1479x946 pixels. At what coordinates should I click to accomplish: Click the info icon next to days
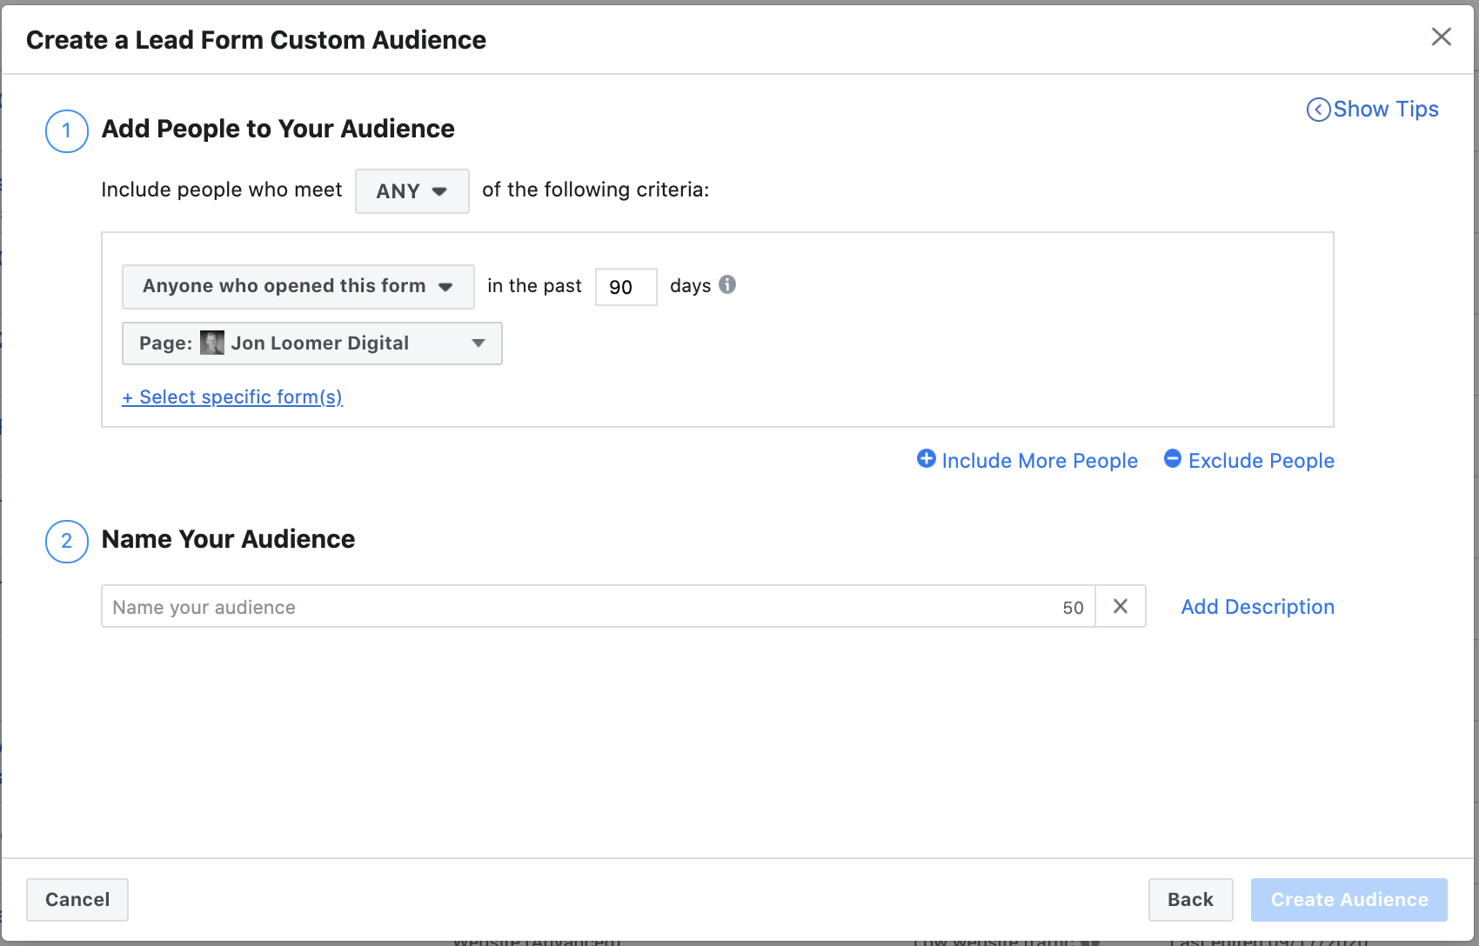(x=727, y=284)
